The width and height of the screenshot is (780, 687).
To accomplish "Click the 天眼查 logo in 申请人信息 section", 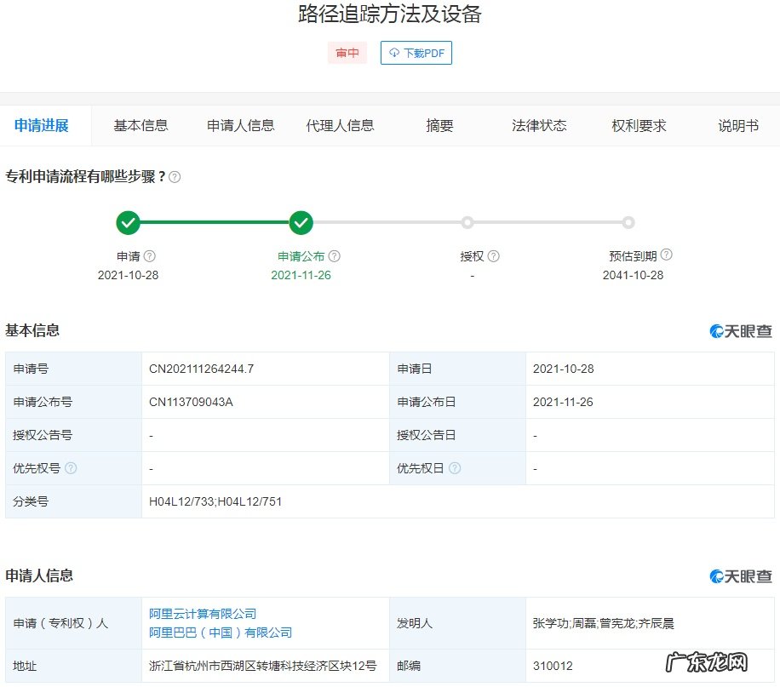I will 739,575.
